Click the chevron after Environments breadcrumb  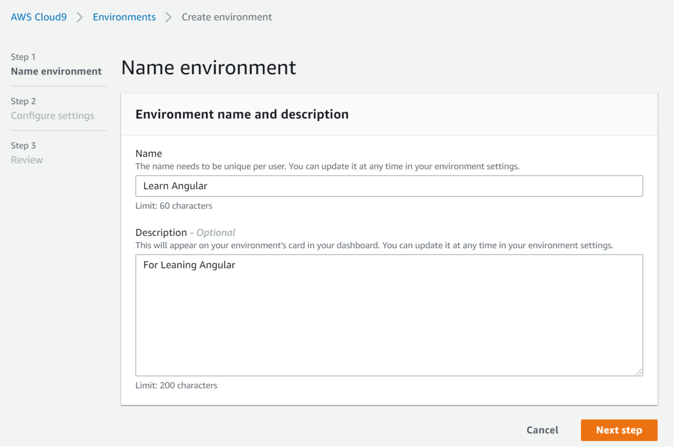click(x=168, y=17)
